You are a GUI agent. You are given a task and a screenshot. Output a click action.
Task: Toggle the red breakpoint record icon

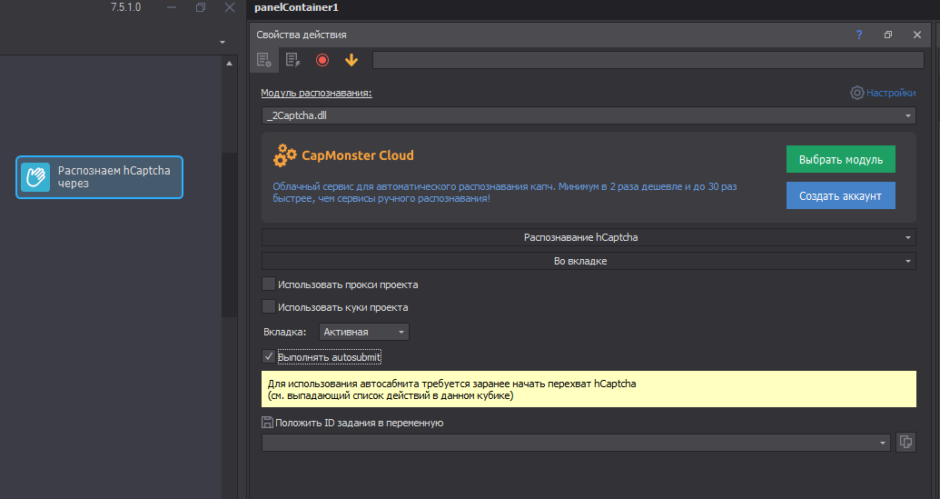pyautogui.click(x=322, y=60)
